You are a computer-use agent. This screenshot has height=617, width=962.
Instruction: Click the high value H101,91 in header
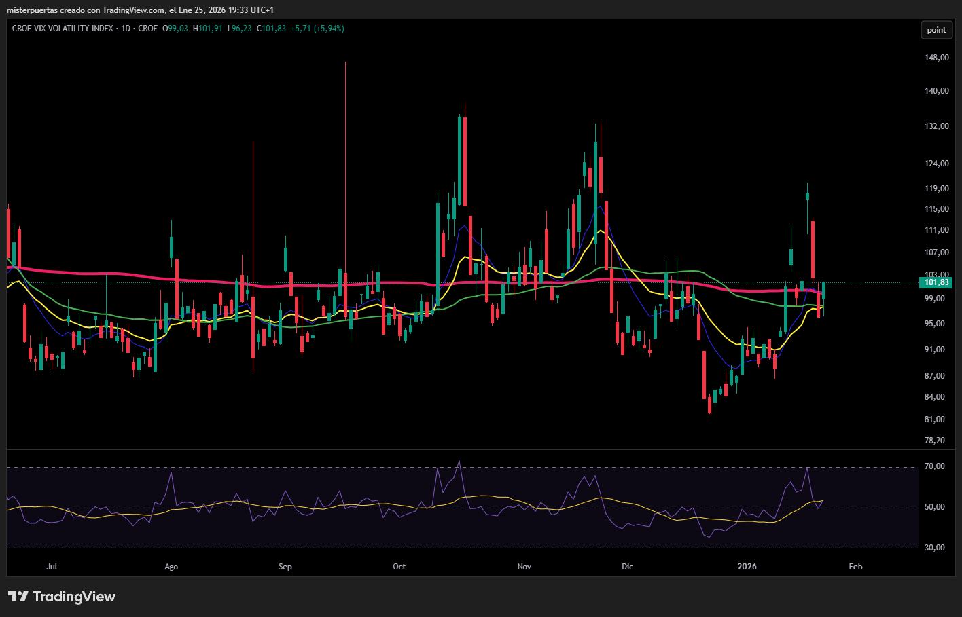click(207, 29)
